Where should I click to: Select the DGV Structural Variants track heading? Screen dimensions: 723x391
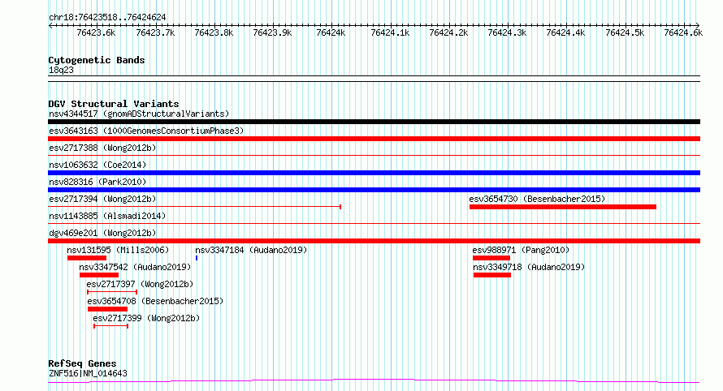[x=114, y=104]
